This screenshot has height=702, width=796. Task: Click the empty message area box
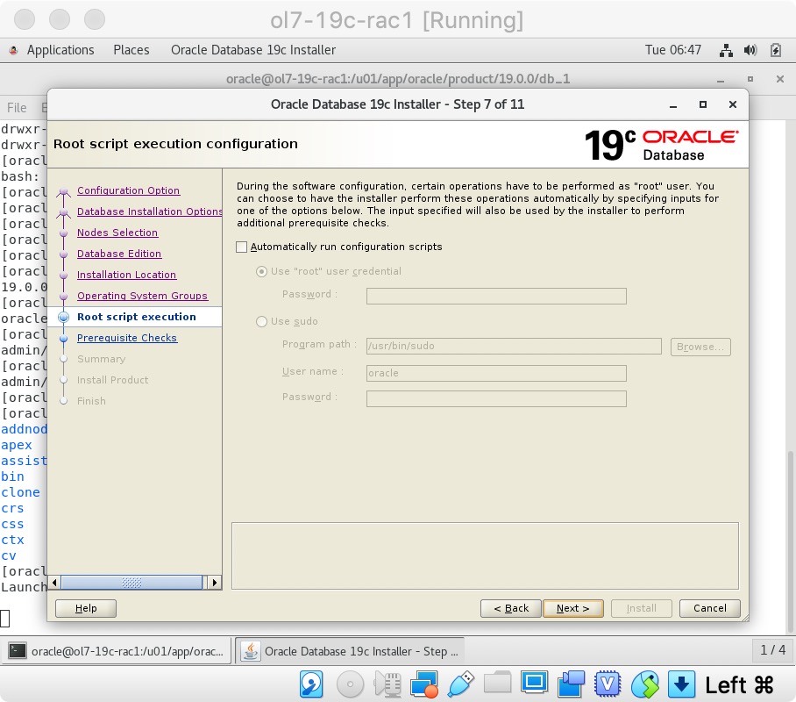(x=486, y=556)
